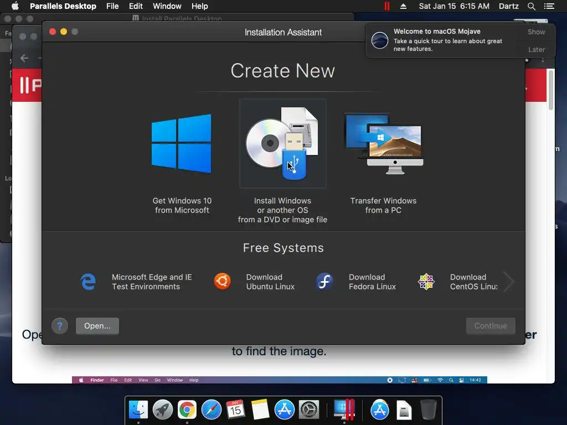Open the Apple menu
This screenshot has width=567, height=425.
pos(15,6)
